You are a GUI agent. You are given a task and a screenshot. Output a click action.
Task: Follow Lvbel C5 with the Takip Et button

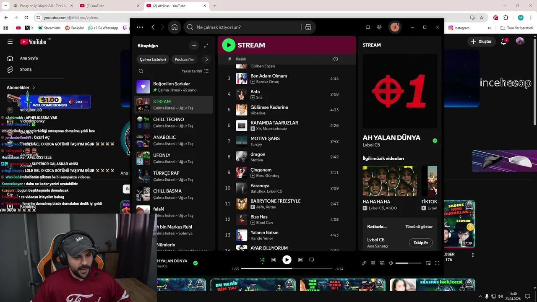tap(420, 243)
